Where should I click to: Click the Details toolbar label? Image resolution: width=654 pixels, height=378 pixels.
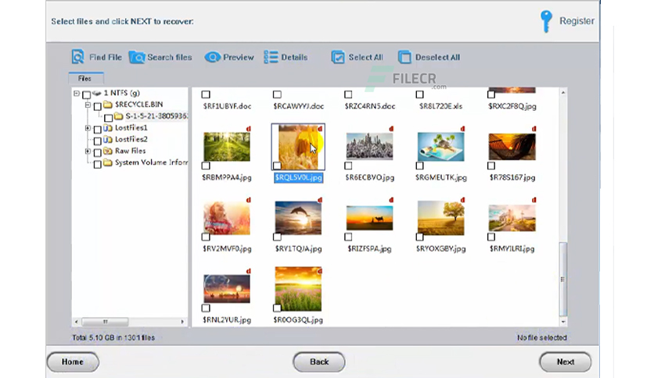pyautogui.click(x=294, y=57)
